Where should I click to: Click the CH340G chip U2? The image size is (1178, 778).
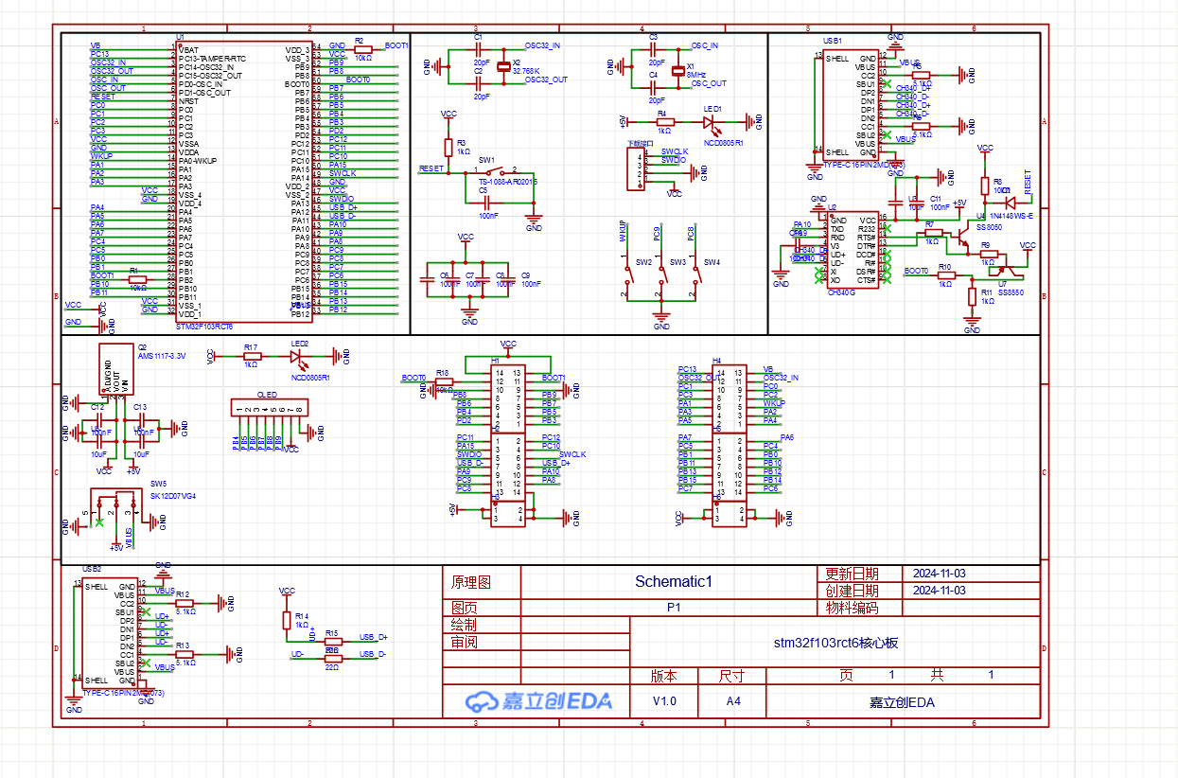[852, 251]
